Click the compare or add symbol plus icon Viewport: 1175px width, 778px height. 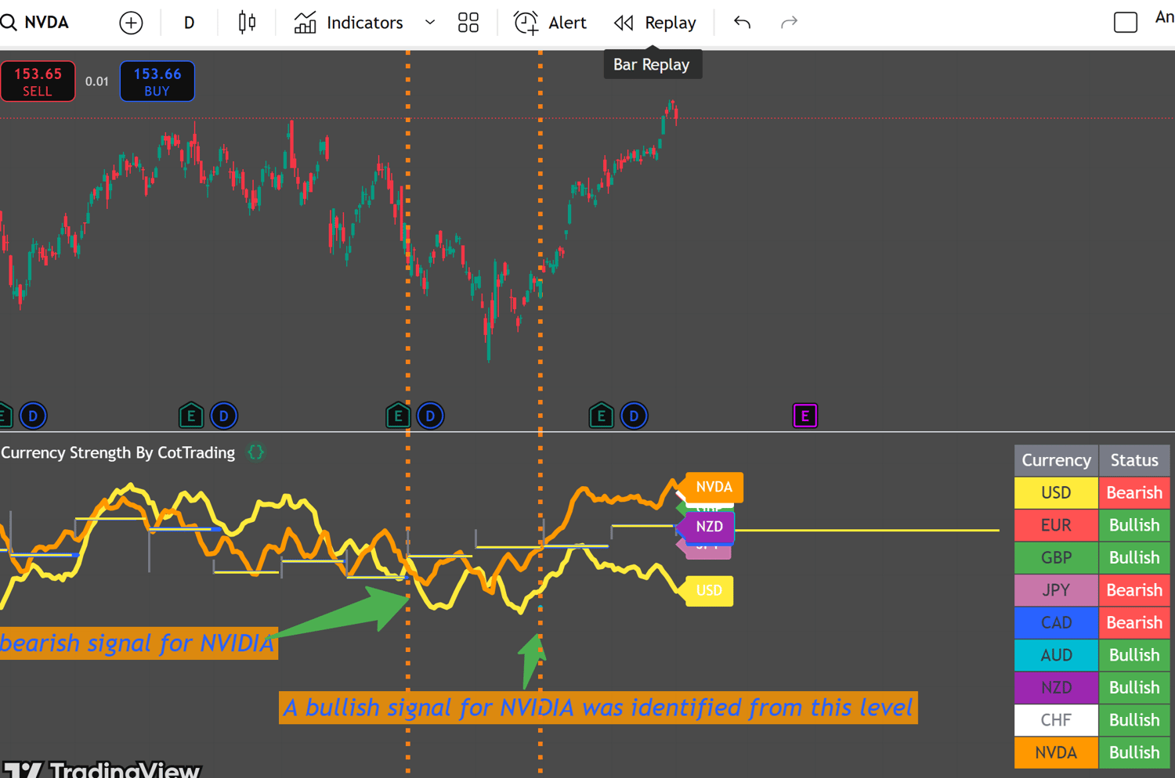pos(131,23)
